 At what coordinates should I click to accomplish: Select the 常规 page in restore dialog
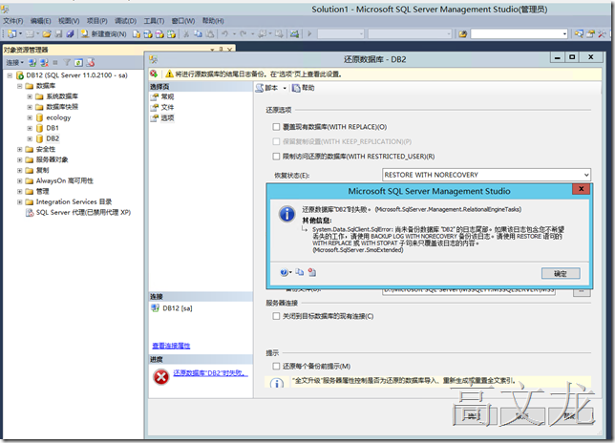tap(167, 96)
